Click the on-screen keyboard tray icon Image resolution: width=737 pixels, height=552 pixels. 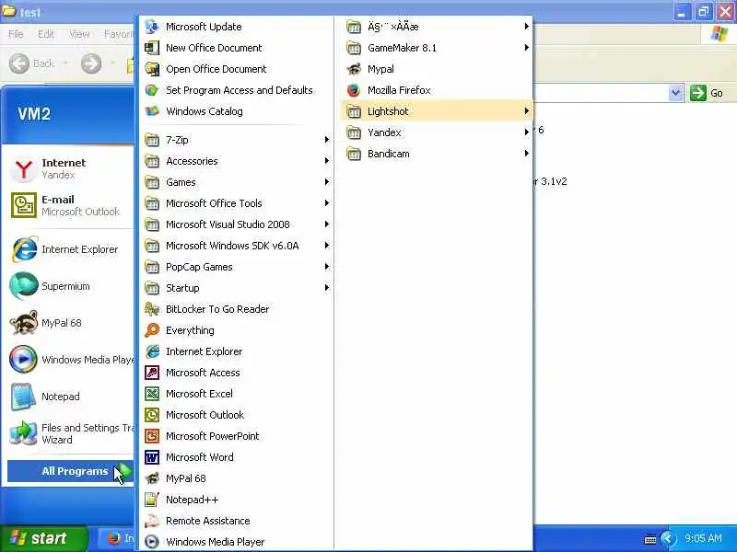tap(650, 539)
